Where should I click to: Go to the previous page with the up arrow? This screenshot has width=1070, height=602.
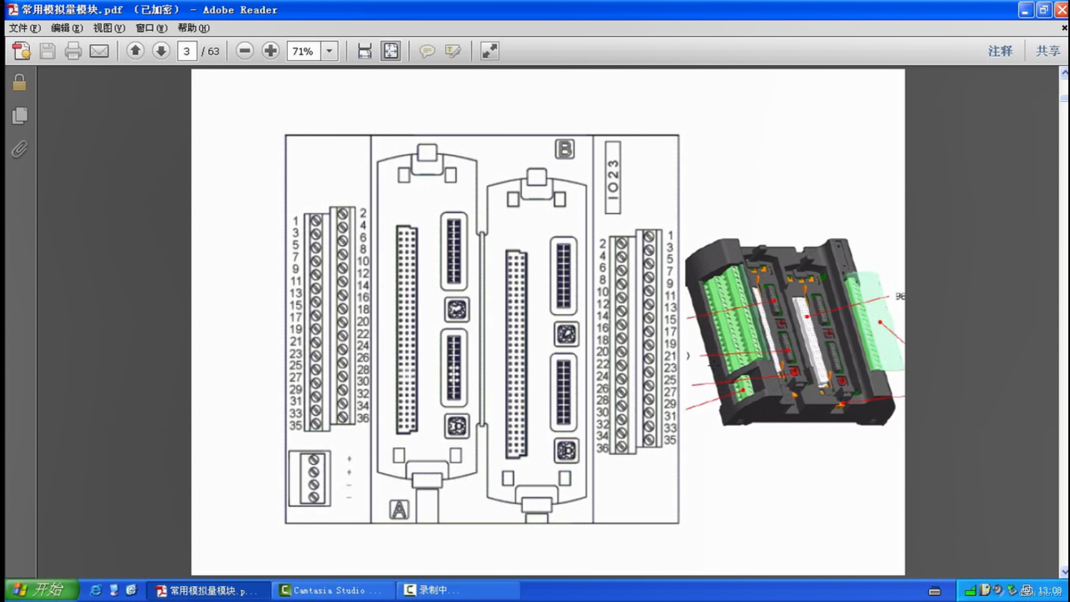(135, 51)
